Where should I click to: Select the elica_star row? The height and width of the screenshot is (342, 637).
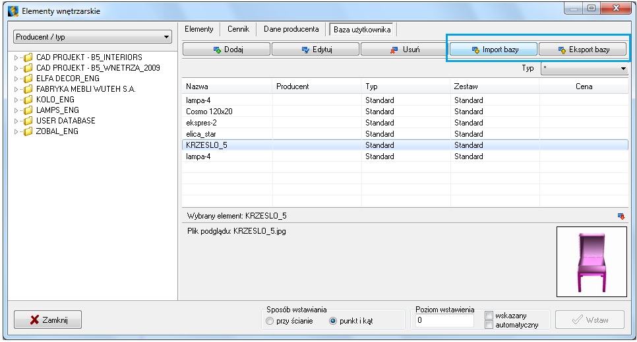pyautogui.click(x=405, y=134)
